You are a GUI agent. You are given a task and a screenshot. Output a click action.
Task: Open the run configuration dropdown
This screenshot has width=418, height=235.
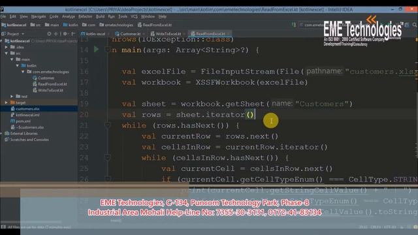point(312,25)
